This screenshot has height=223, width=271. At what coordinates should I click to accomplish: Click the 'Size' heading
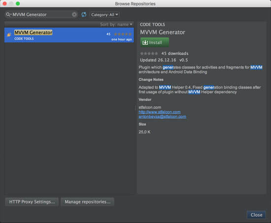pos(142,124)
